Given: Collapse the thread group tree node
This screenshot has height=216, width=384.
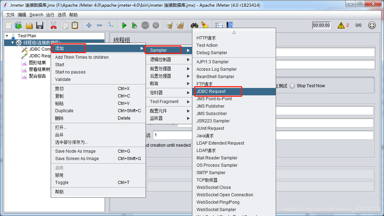Looking at the screenshot, I should [13, 43].
